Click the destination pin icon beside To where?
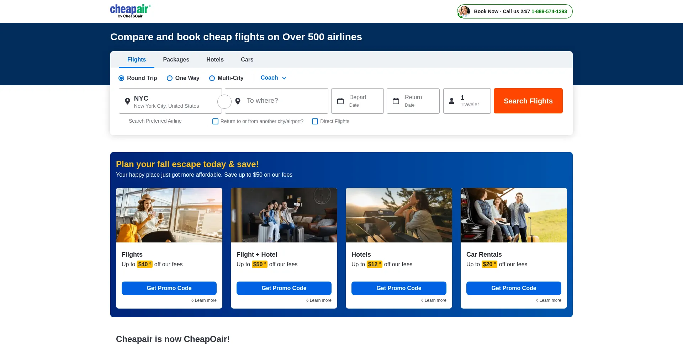This screenshot has height=353, width=683. [x=238, y=101]
